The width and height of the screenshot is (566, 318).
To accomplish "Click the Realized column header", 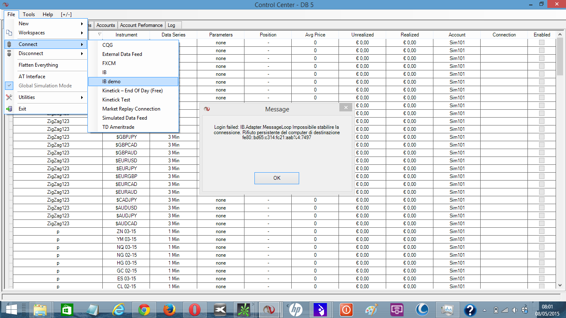I will [x=410, y=35].
